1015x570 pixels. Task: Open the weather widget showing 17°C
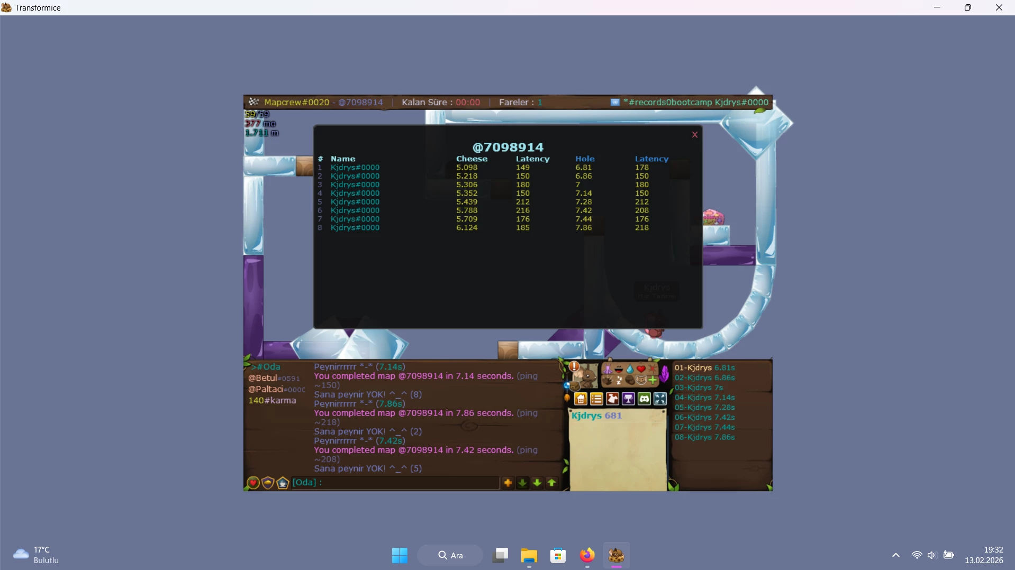(36, 555)
